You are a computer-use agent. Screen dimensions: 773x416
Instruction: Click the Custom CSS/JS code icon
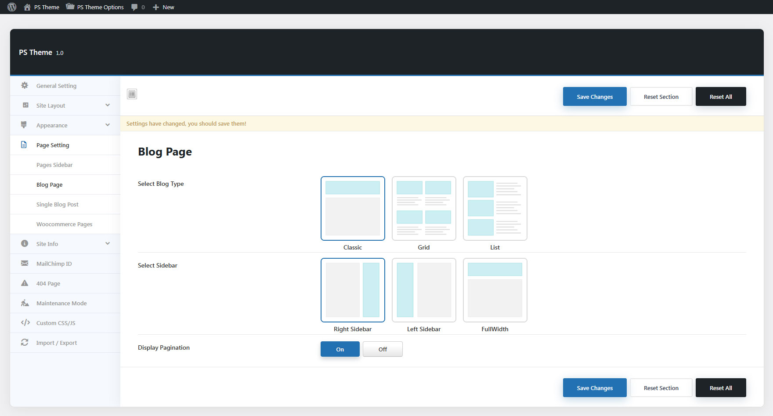click(25, 323)
